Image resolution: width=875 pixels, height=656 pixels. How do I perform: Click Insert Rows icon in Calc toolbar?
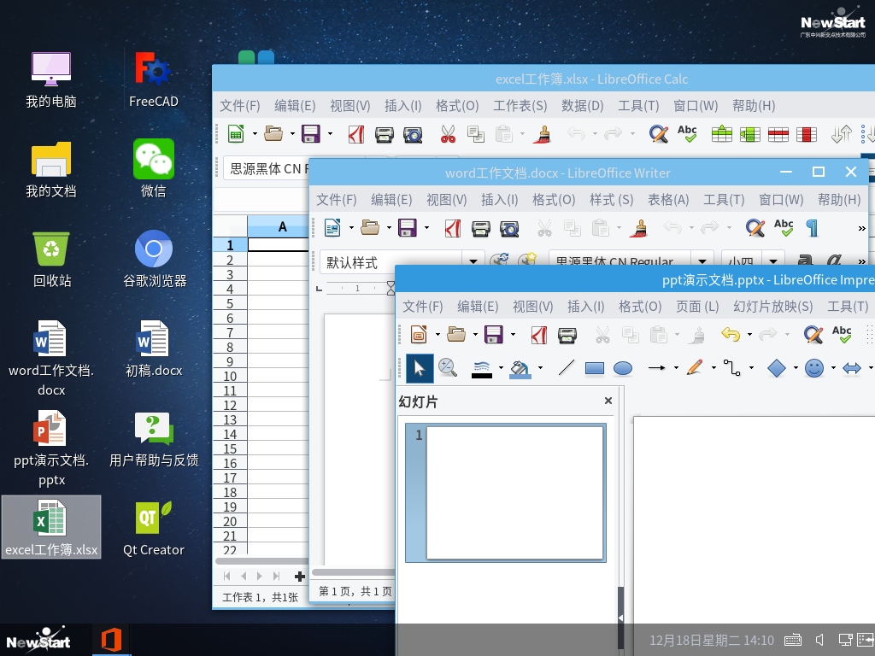tap(721, 134)
